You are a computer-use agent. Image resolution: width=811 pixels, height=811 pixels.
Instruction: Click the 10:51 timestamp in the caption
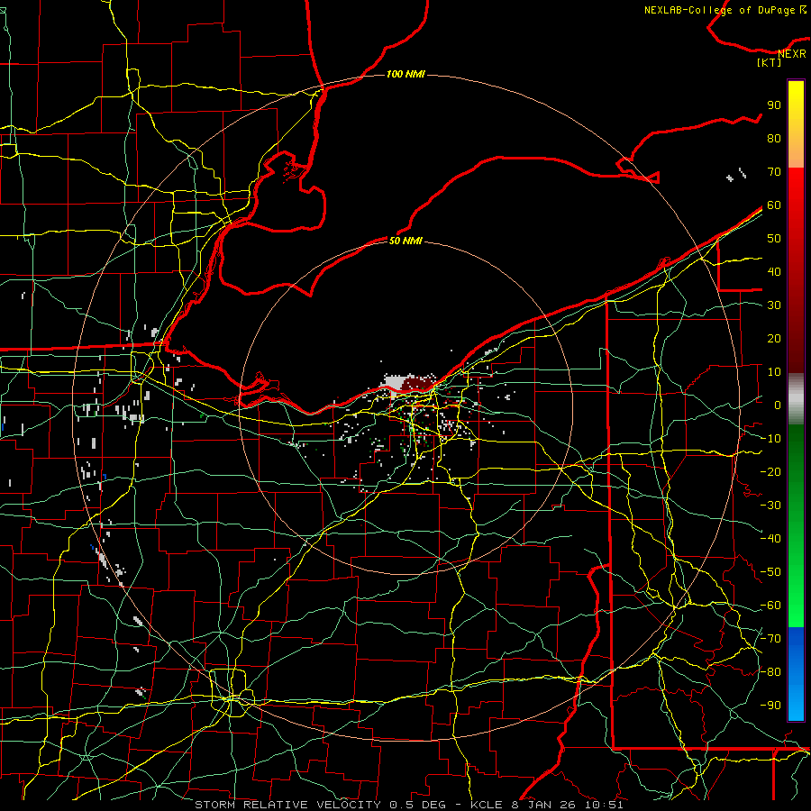click(x=604, y=805)
